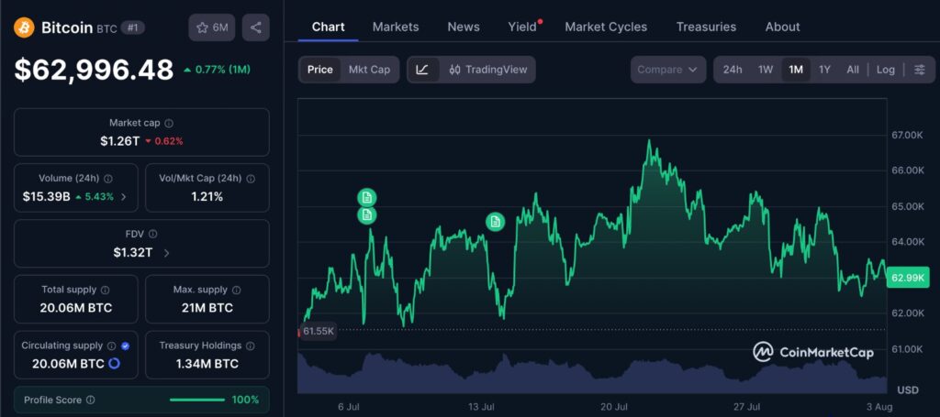Open the lower news marker on 6 Jul
940x417 pixels.
367,214
